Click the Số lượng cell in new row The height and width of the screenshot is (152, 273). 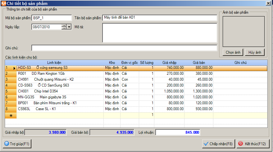pos(147,115)
